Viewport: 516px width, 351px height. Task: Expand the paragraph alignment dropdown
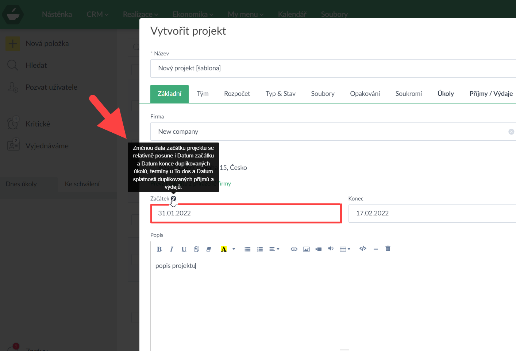point(274,249)
